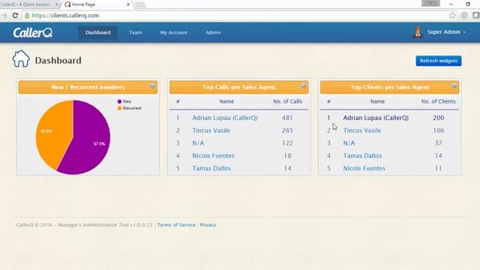Screen dimensions: 480x270
Task: Click the green padlock security icon
Action: click(x=27, y=15)
